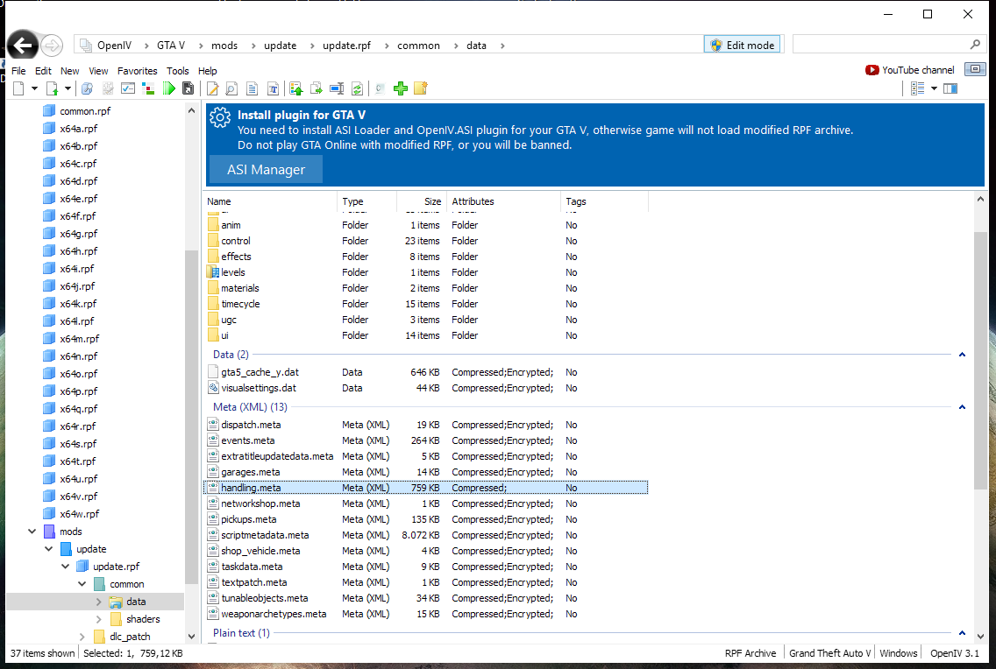This screenshot has height=669, width=996.
Task: Click the 'update.rpf' breadcrumb
Action: [x=347, y=46]
